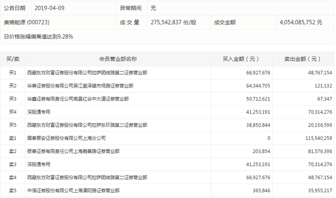
Task: Click the 成交金额 label
Action: pos(225,22)
